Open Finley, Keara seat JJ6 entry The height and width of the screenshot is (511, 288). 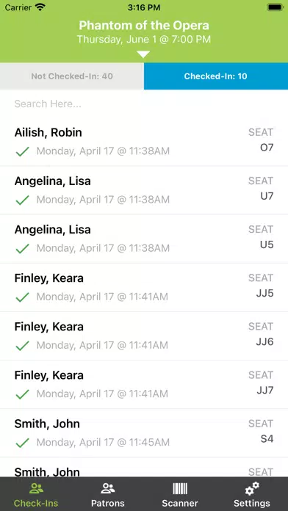pos(144,336)
